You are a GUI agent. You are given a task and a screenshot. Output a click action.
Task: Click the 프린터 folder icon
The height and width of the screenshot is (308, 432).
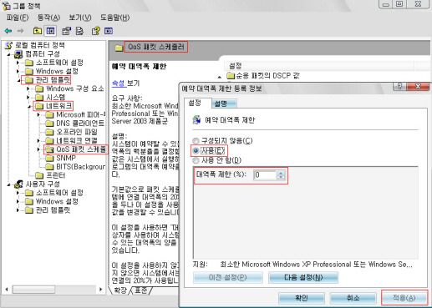39,175
